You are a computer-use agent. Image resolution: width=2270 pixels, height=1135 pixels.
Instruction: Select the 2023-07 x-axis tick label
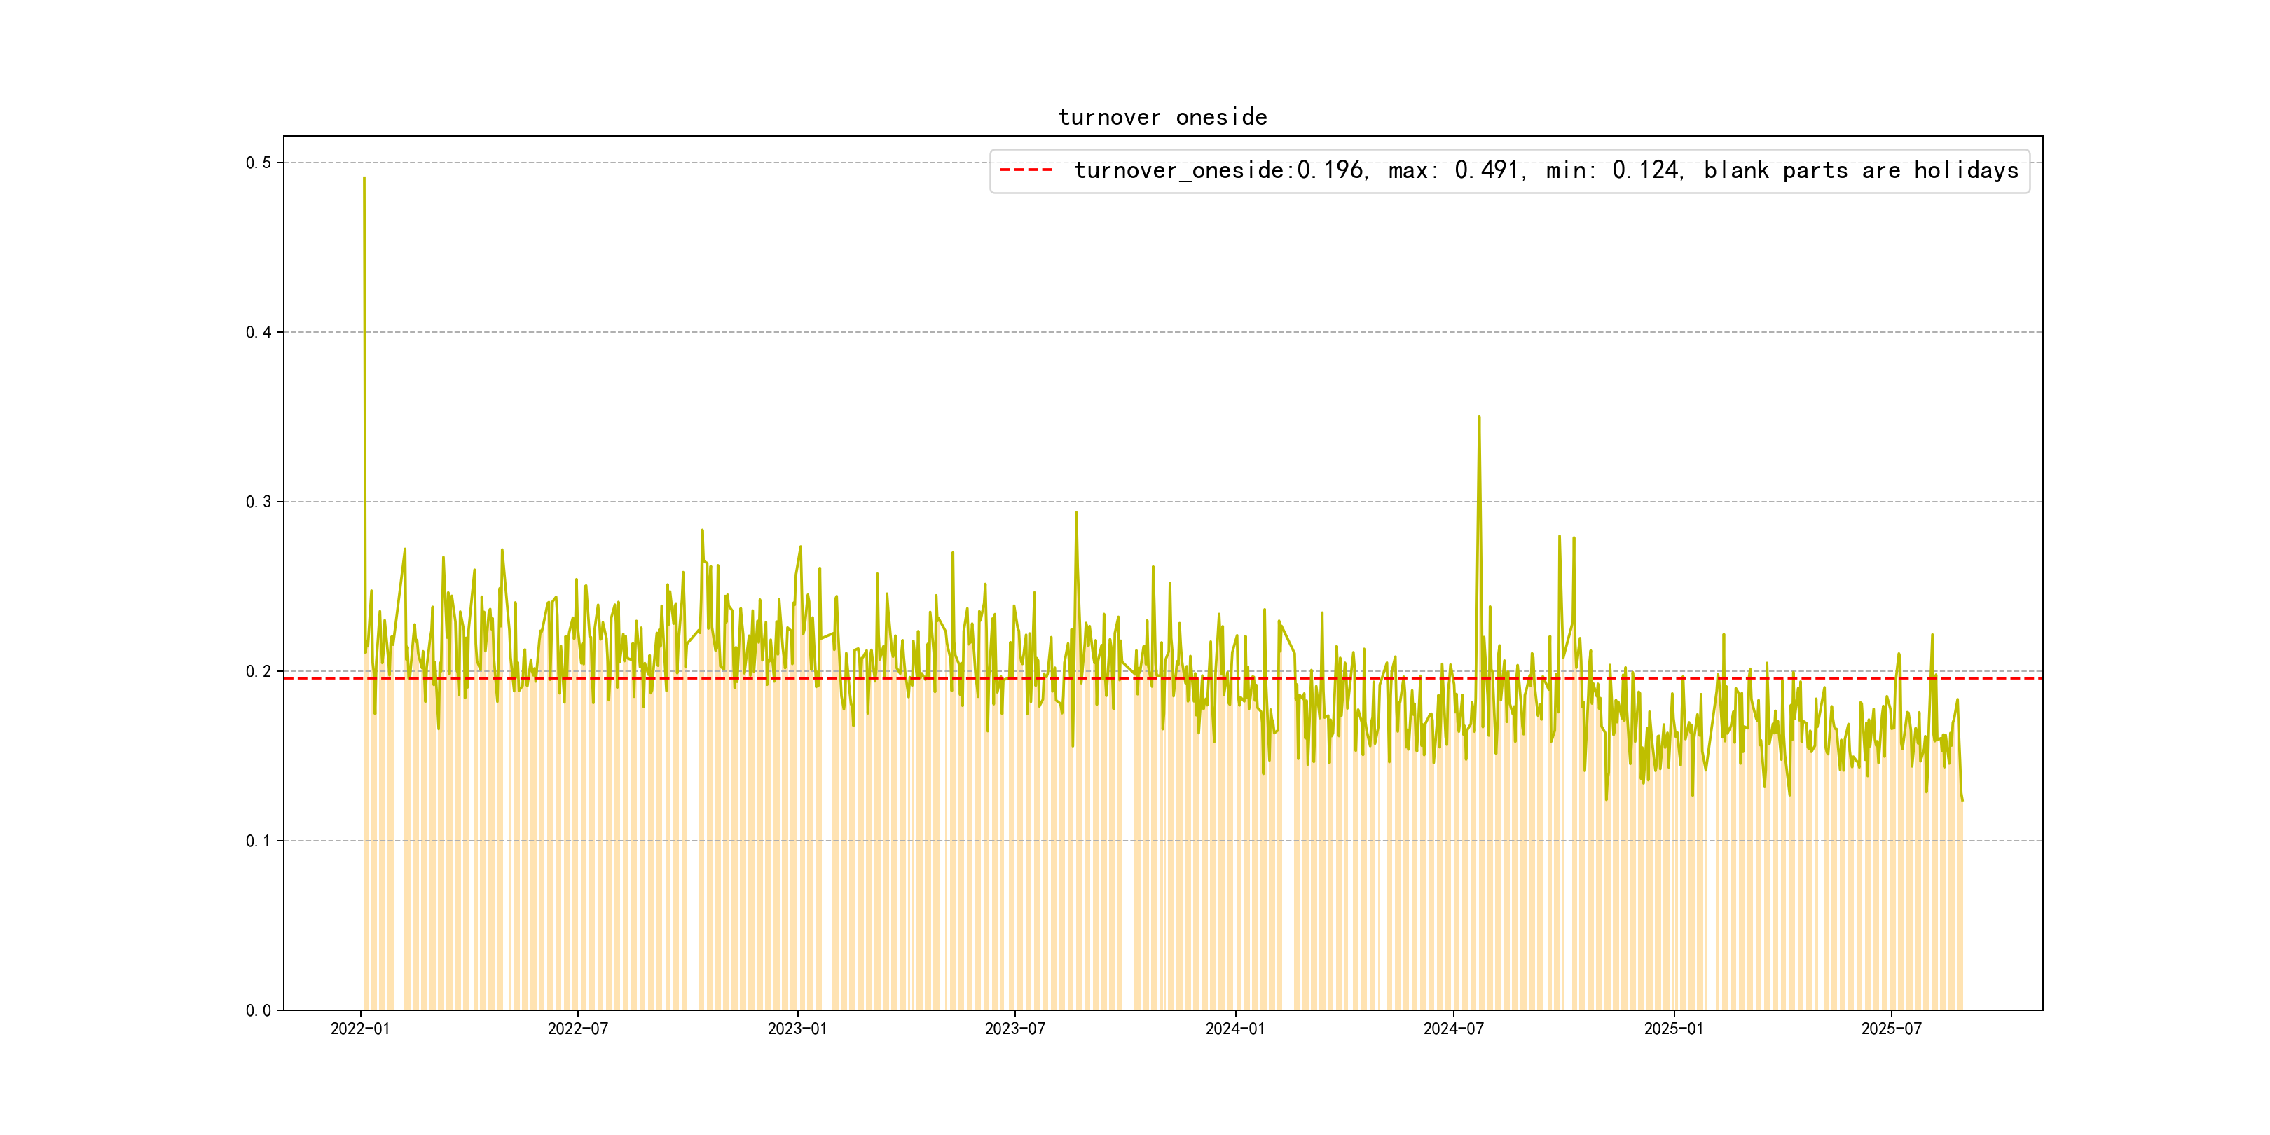pyautogui.click(x=1014, y=1029)
